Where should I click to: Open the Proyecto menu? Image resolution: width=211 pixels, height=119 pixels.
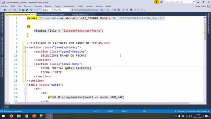[28, 6]
